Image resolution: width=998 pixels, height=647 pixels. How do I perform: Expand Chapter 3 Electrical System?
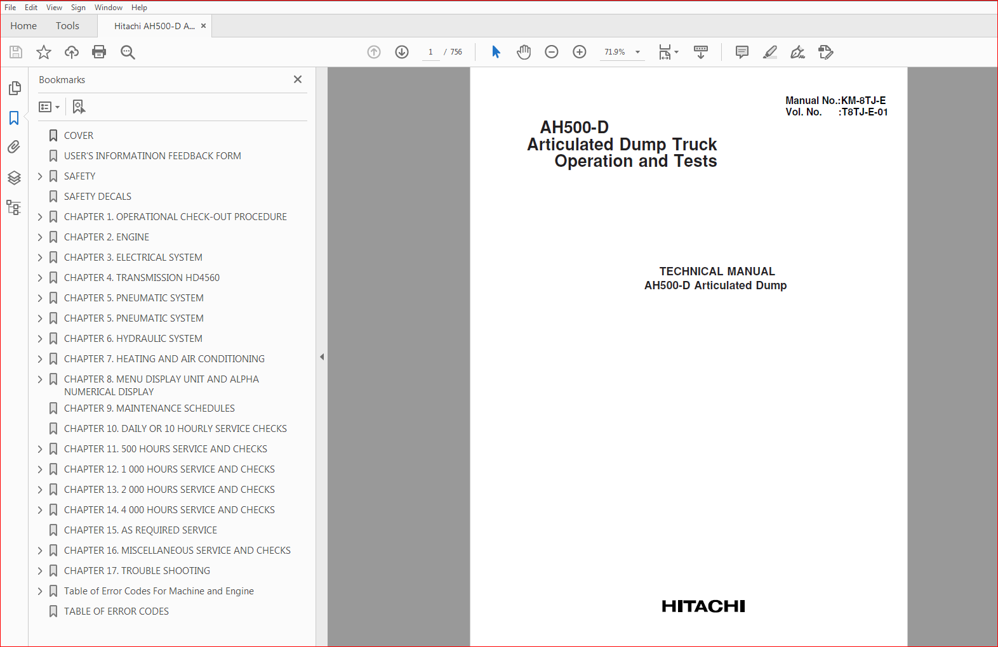click(x=40, y=258)
